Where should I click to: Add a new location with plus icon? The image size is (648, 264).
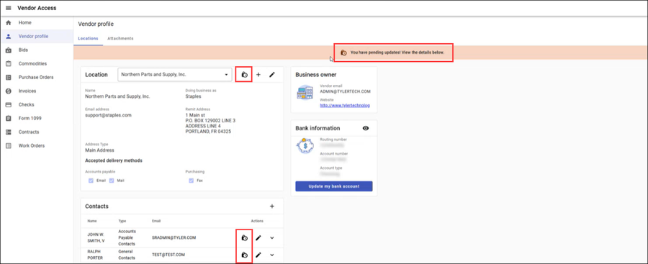258,75
